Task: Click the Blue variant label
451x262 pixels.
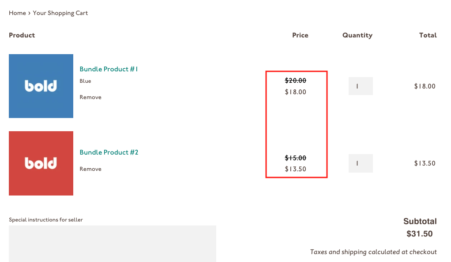Action: point(85,81)
